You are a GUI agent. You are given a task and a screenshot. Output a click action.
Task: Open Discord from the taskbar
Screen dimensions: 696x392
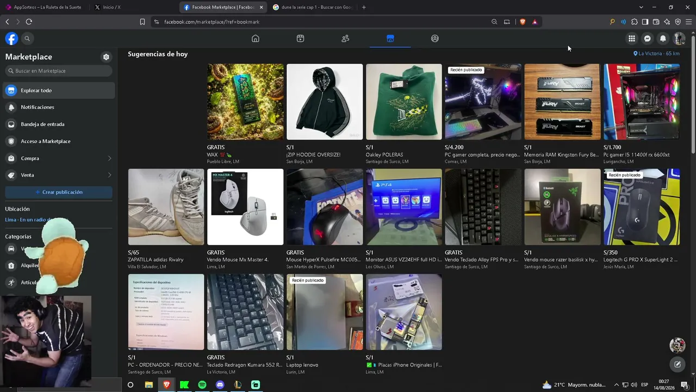click(x=220, y=385)
